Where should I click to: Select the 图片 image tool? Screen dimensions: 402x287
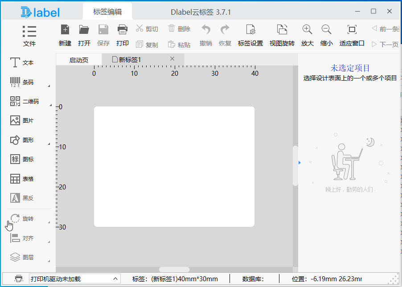coord(22,120)
